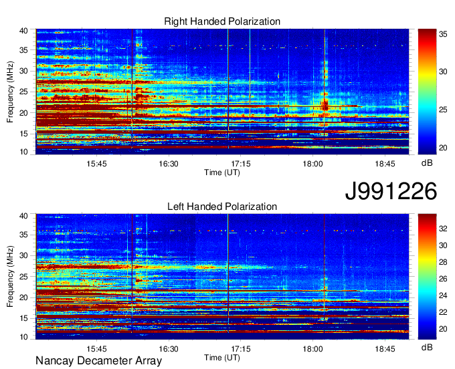
Task: Click the 18:45 tick under the Left Handed plot
Action: pos(385,349)
